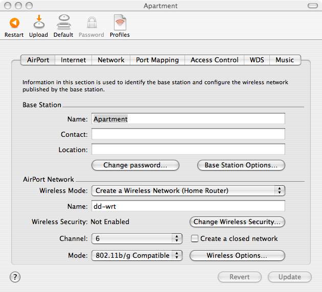Click Change Wireless Security button
Screen dimensions: 322x292
237,222
